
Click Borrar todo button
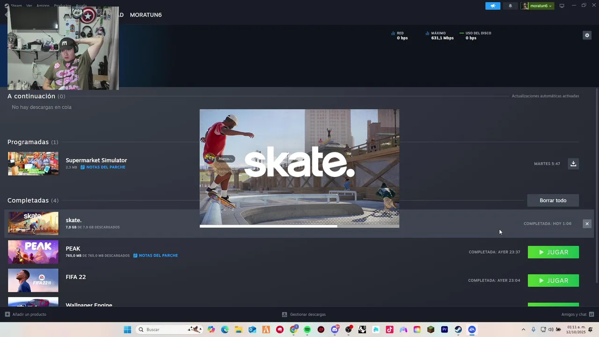[x=553, y=200]
